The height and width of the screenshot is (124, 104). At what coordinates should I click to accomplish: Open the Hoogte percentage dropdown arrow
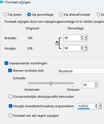coord(85,48)
